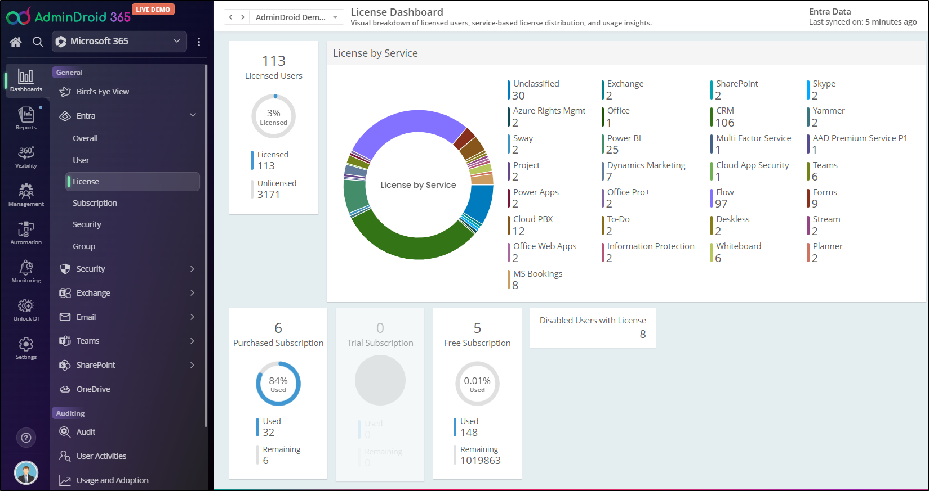The image size is (929, 491).
Task: Click the AdminDroid 365 logo
Action: [69, 16]
